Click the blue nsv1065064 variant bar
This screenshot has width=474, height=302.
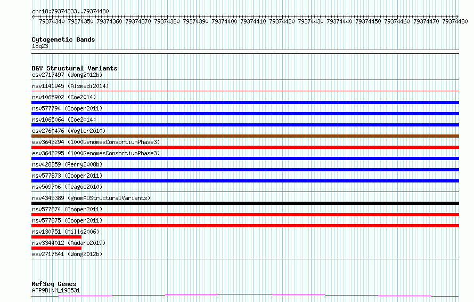pos(245,125)
